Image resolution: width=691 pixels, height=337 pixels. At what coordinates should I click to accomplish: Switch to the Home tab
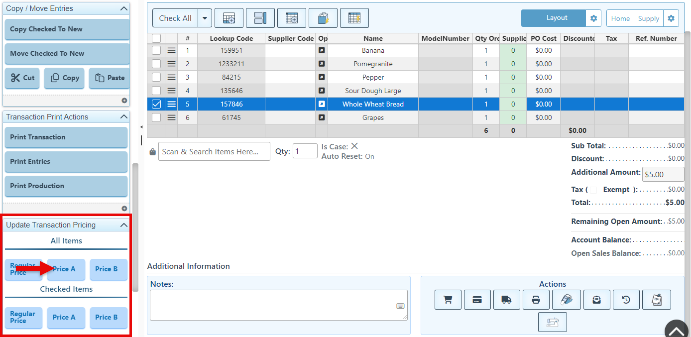[x=620, y=18]
